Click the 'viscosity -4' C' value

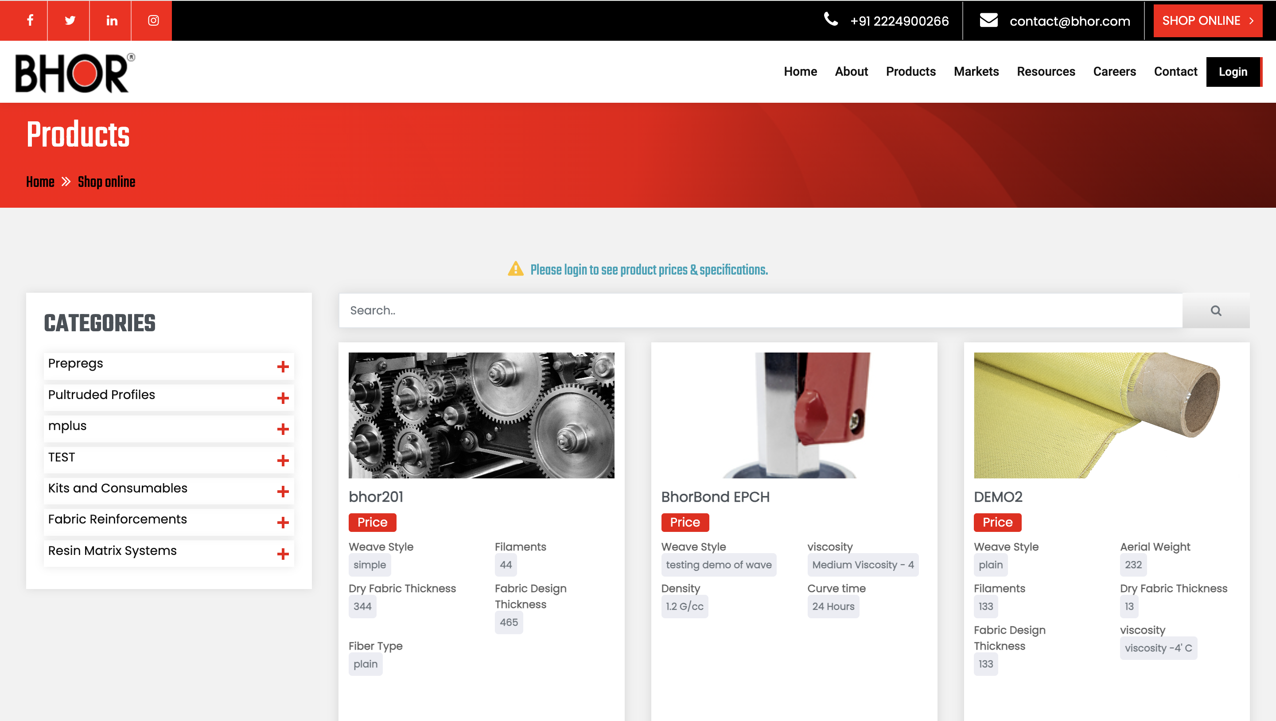tap(1158, 648)
